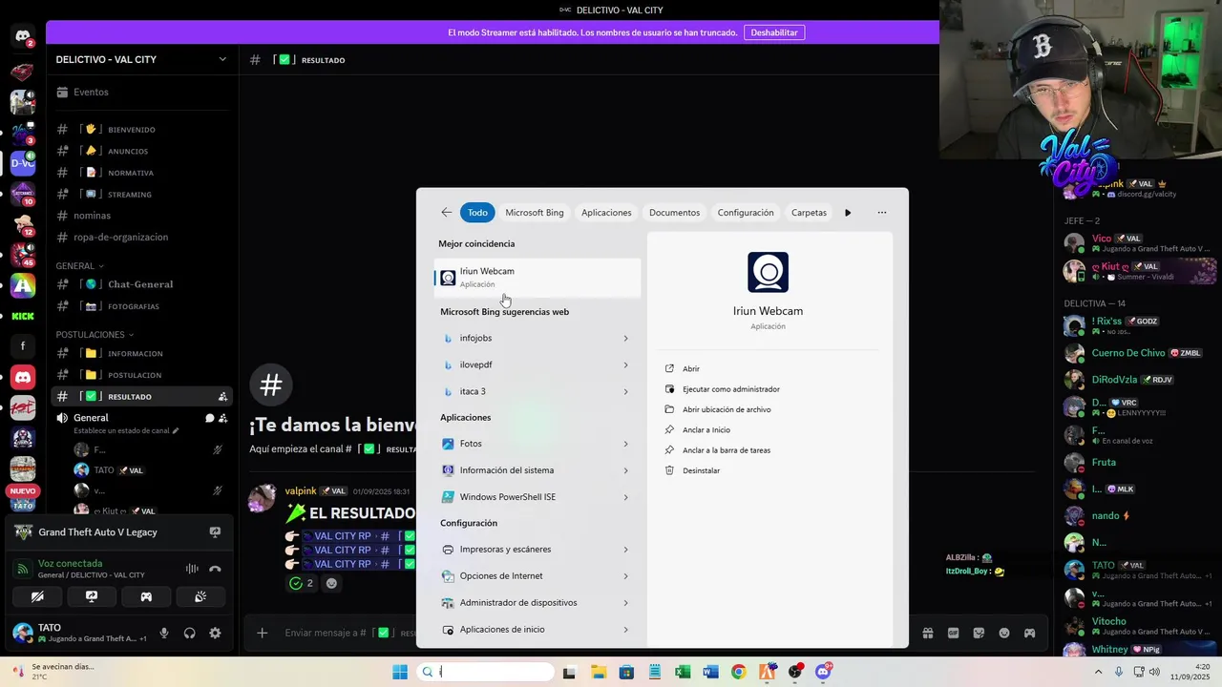This screenshot has height=687, width=1222.
Task: Open Información del sistema result
Action: pos(537,470)
